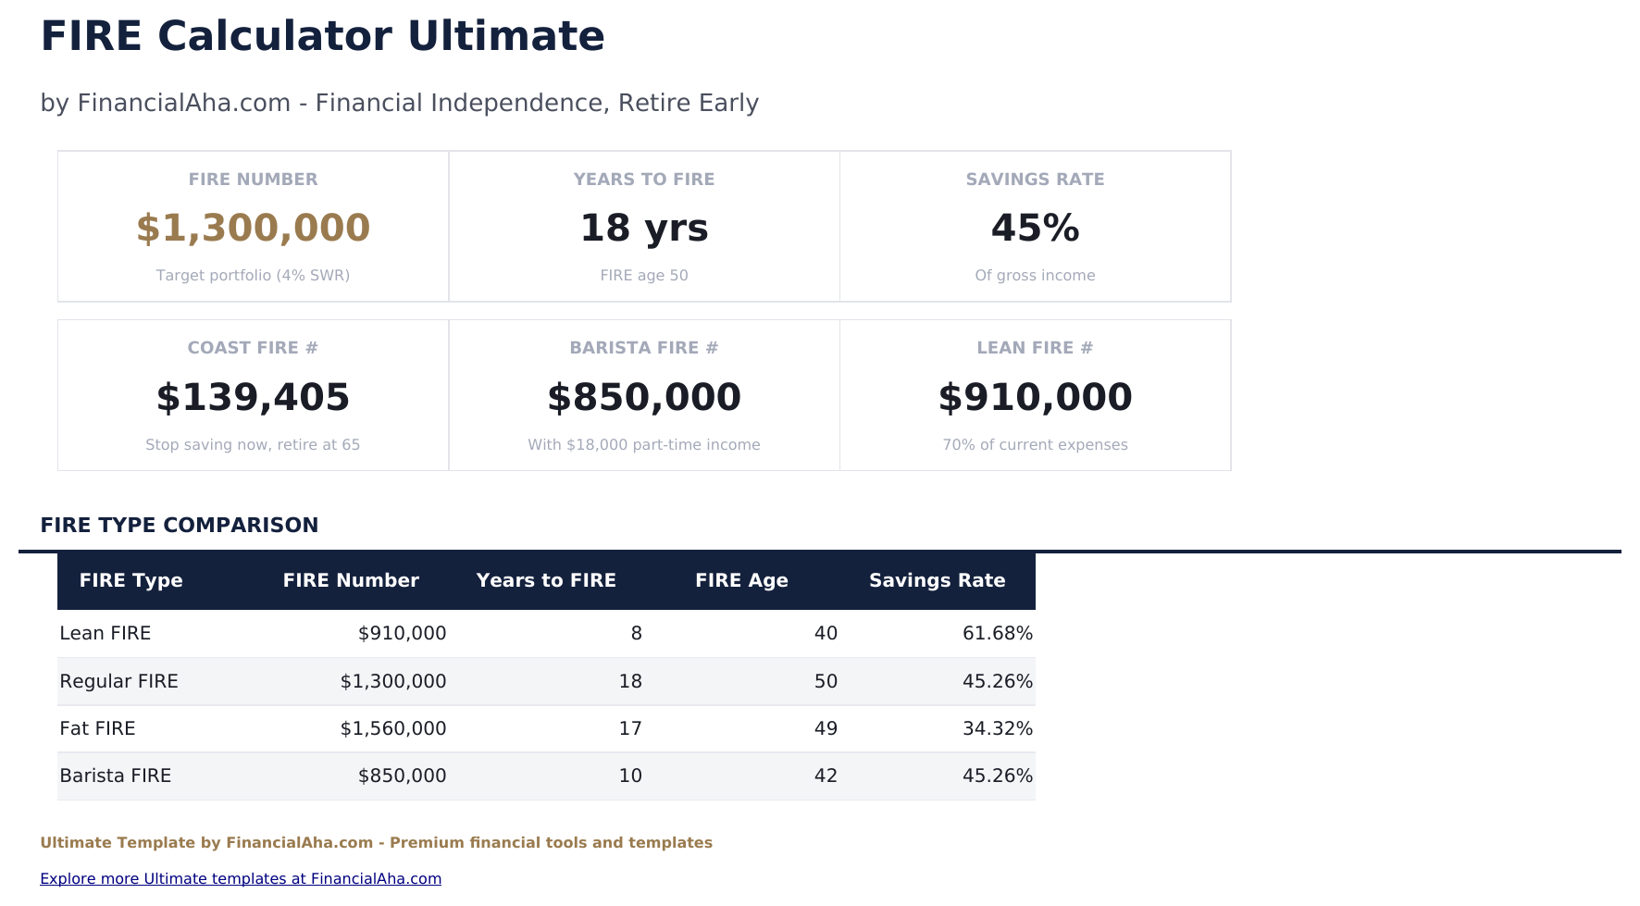Screen dimensions: 1640x906
Task: Click the FIRE Number column header
Action: 351,580
